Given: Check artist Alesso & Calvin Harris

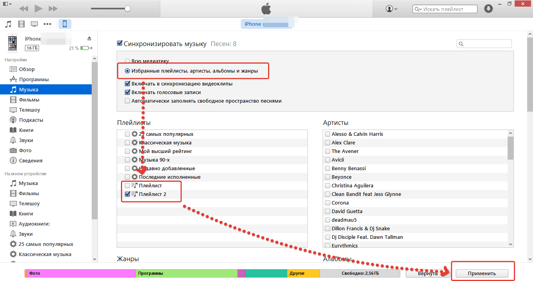Looking at the screenshot, I should pos(327,134).
